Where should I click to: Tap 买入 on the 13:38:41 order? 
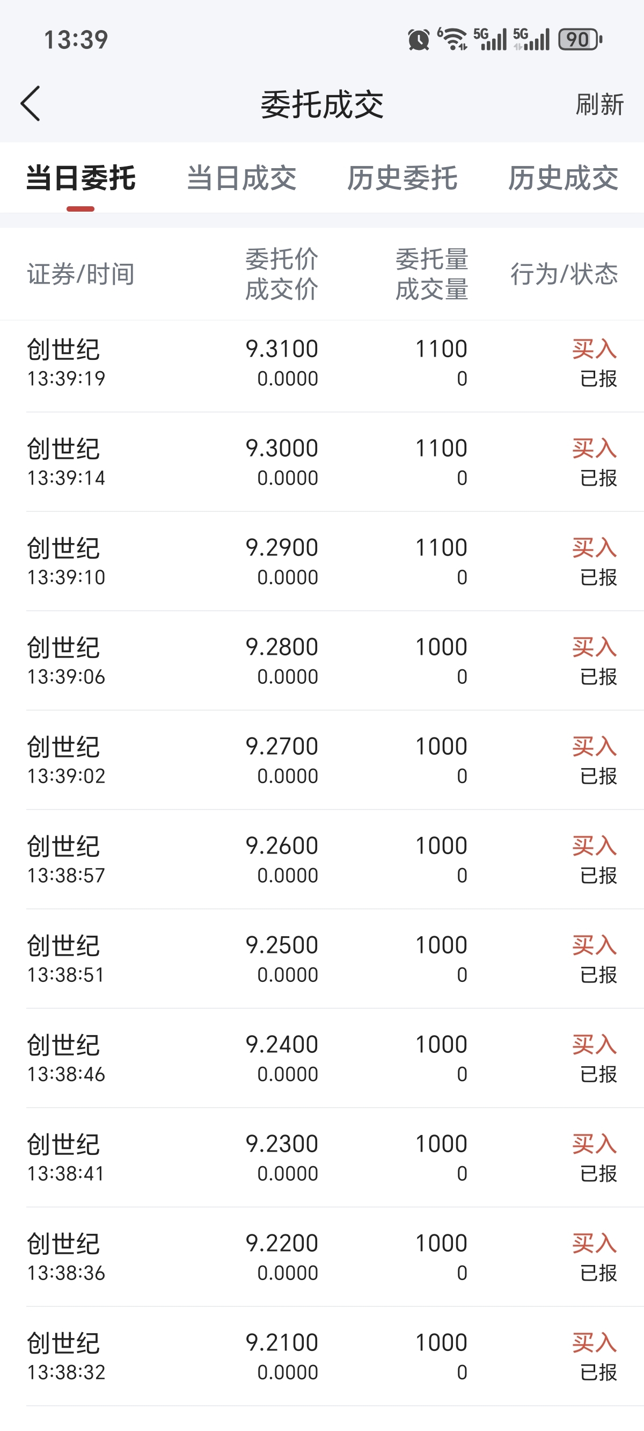tap(594, 1144)
